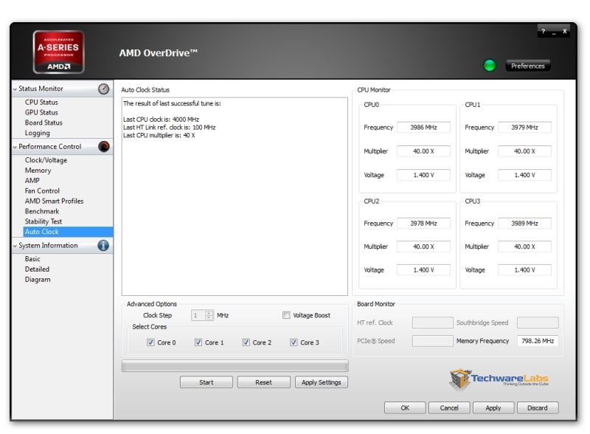Click the A-Series AMD processor logo
Screen dimensions: 590x434
pyautogui.click(x=58, y=52)
